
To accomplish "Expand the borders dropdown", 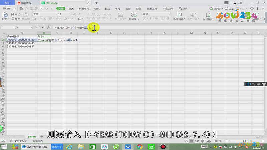I will [54, 19].
